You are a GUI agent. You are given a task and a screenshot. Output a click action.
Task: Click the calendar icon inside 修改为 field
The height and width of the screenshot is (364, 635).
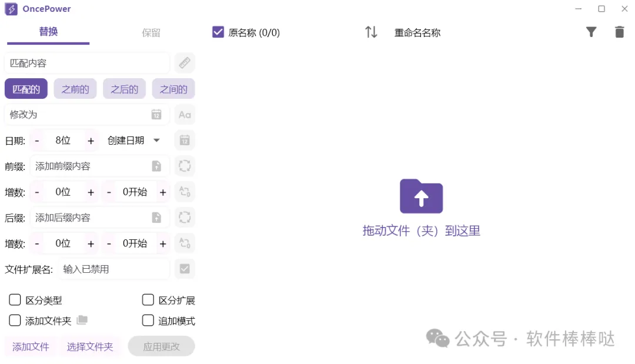(x=156, y=115)
